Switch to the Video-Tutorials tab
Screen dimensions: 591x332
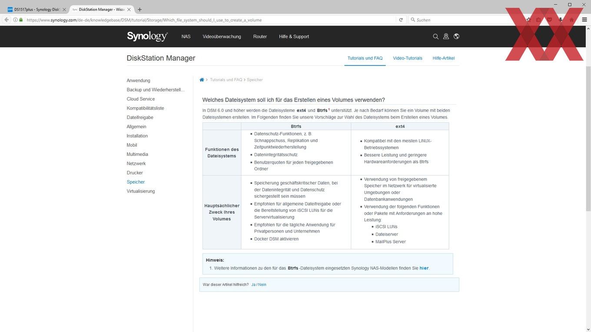pyautogui.click(x=408, y=58)
